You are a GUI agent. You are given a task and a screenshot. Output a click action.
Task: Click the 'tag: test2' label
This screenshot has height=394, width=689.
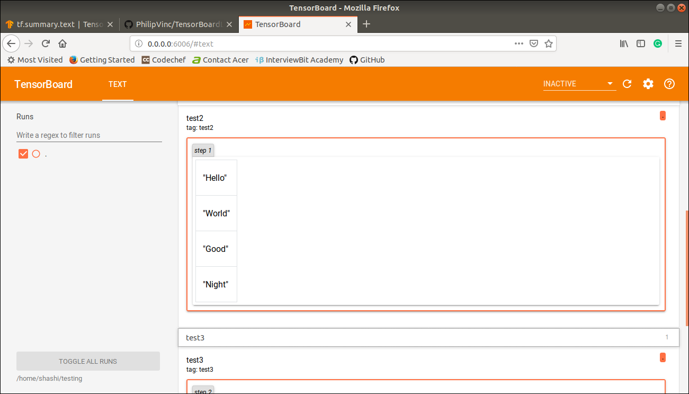coord(200,128)
